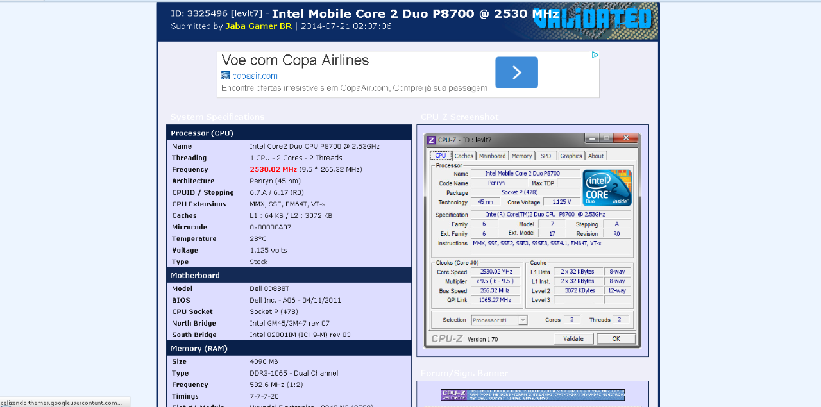
Task: Click the '1.125 Volts' voltage value
Action: click(x=268, y=250)
